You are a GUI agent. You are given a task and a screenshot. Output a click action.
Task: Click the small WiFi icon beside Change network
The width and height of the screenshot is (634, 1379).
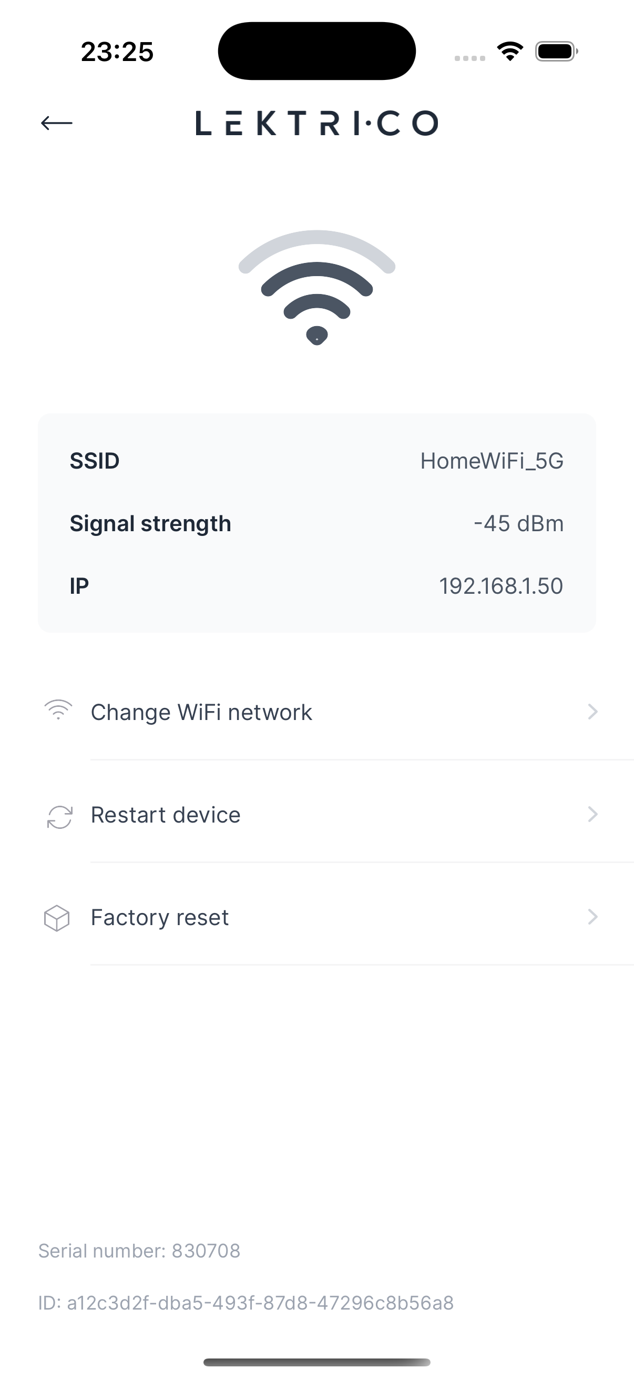[58, 710]
